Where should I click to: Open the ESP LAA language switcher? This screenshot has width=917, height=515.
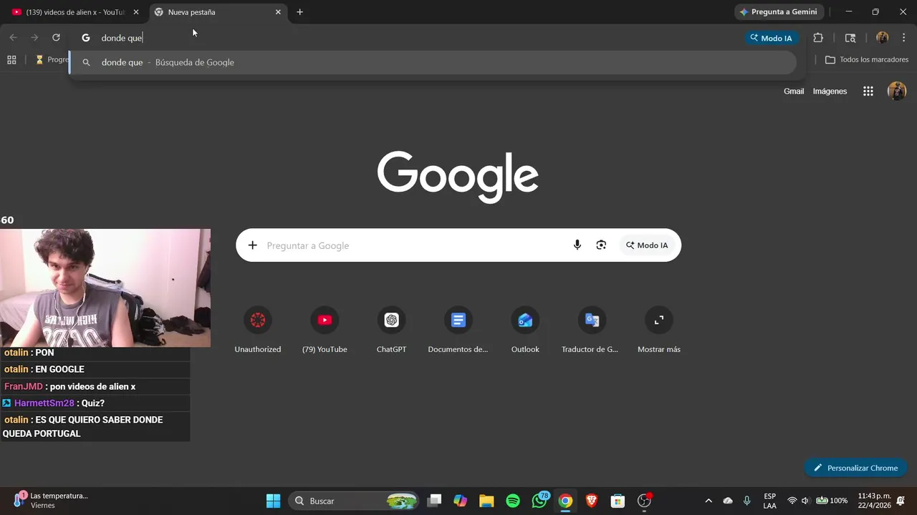[x=769, y=501]
